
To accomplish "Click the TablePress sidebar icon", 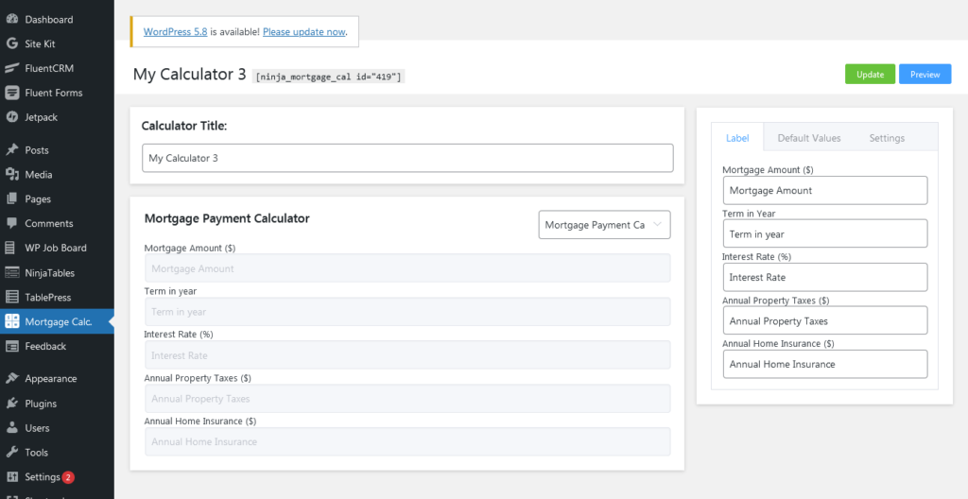I will (11, 297).
